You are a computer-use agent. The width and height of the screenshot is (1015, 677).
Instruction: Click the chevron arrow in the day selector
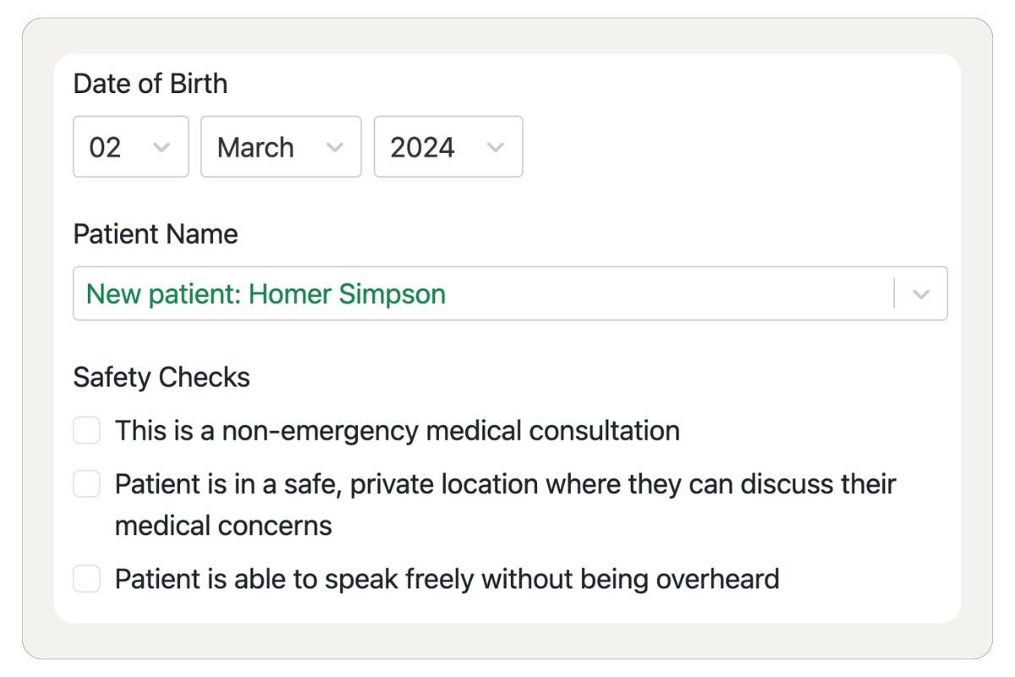coord(161,147)
